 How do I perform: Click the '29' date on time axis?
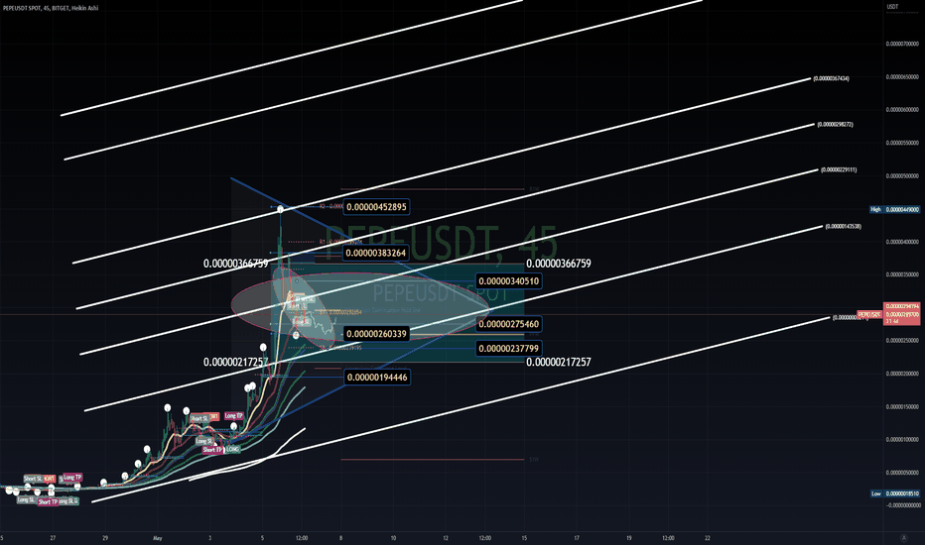pyautogui.click(x=105, y=538)
